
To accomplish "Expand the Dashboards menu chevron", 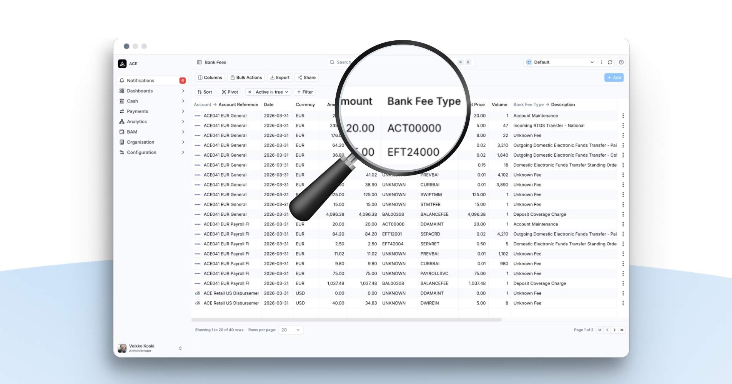I will [183, 91].
